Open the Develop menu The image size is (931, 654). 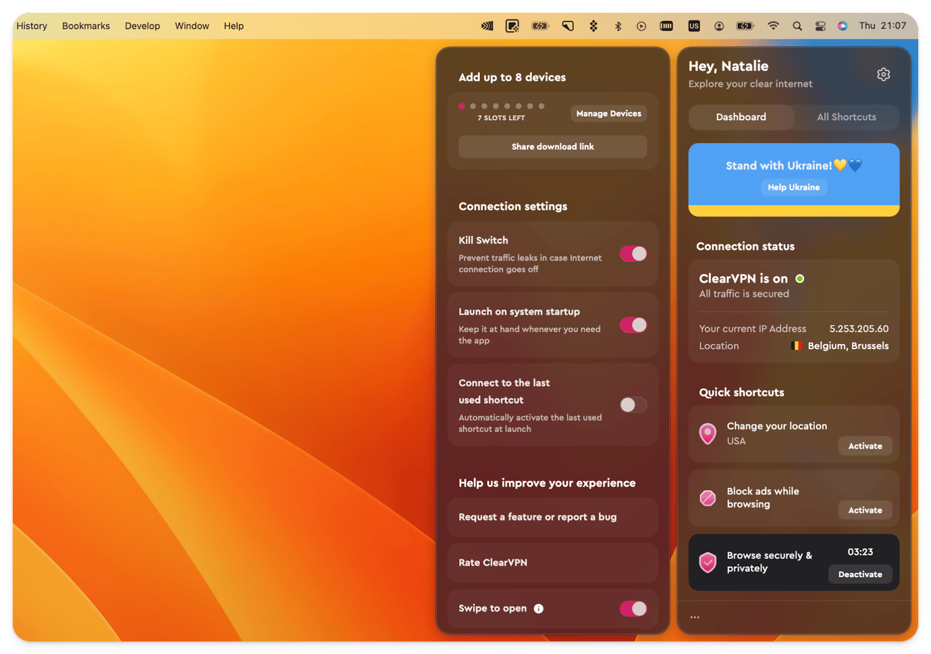pyautogui.click(x=142, y=26)
